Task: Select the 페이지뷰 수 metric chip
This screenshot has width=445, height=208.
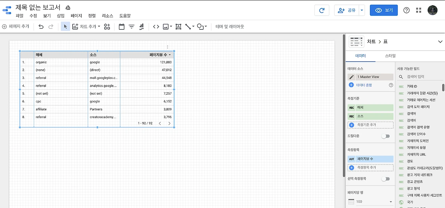Action: [x=371, y=159]
